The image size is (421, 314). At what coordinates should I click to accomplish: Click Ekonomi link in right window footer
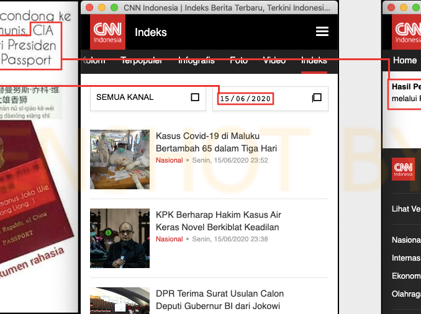coord(406,276)
